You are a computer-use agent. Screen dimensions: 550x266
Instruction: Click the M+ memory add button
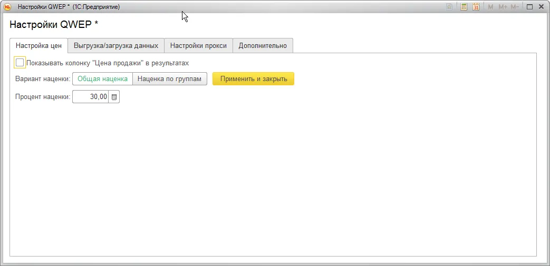tap(503, 7)
